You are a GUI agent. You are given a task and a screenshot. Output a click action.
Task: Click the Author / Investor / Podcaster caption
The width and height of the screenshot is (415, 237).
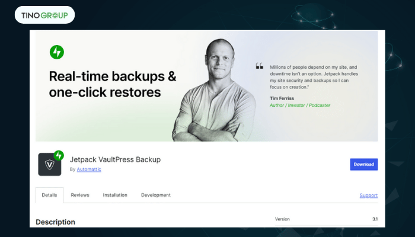(300, 105)
